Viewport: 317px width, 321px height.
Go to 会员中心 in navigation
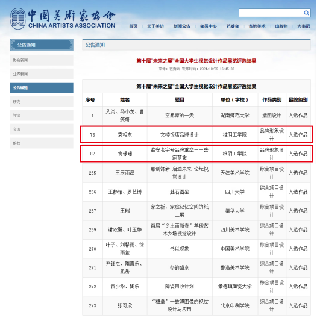click(208, 26)
